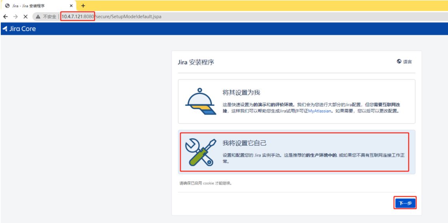Viewport: 448px width, 223px height.
Task: Click the 不安全 security warning icon
Action: tap(38, 17)
